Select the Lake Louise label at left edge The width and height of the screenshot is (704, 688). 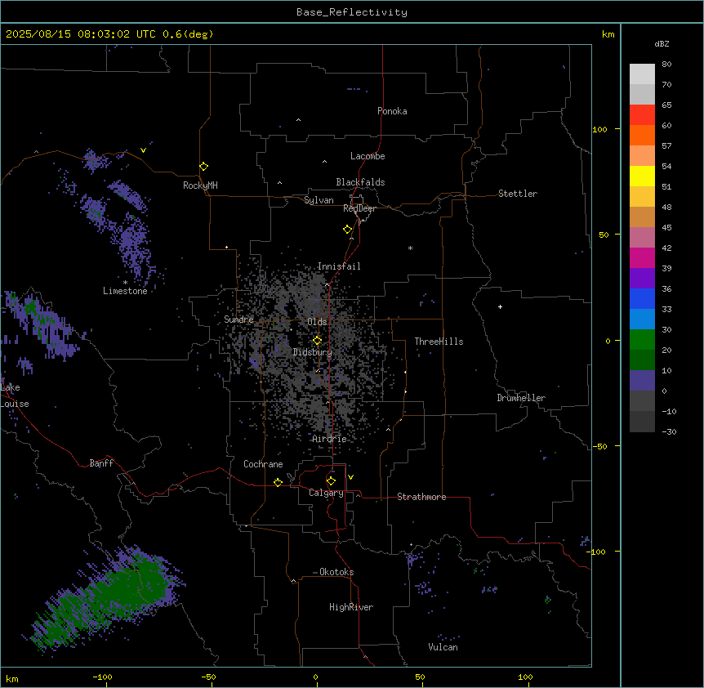coord(15,395)
